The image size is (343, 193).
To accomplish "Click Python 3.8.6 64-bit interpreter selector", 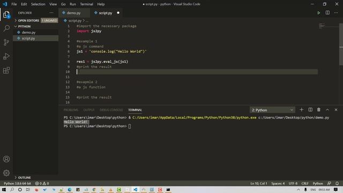I will pos(17,183).
